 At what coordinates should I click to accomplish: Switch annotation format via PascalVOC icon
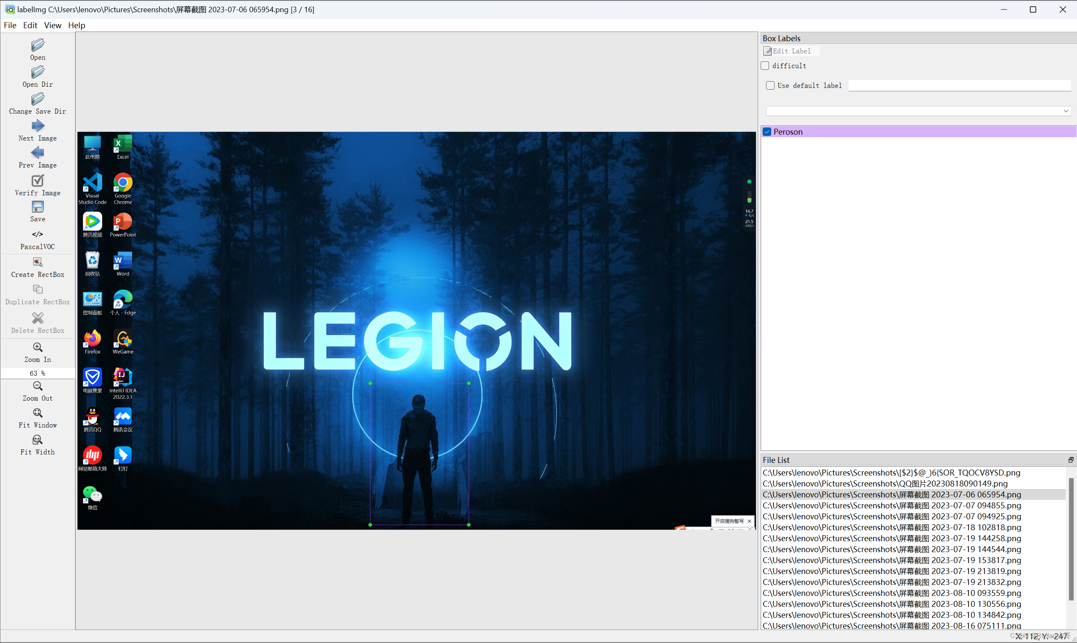tap(38, 234)
